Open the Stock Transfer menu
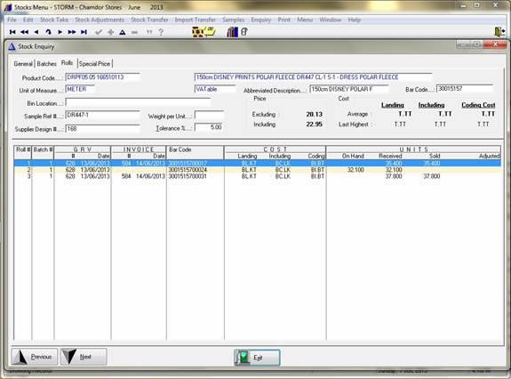Screen dimensions: 511x379 [x=149, y=20]
